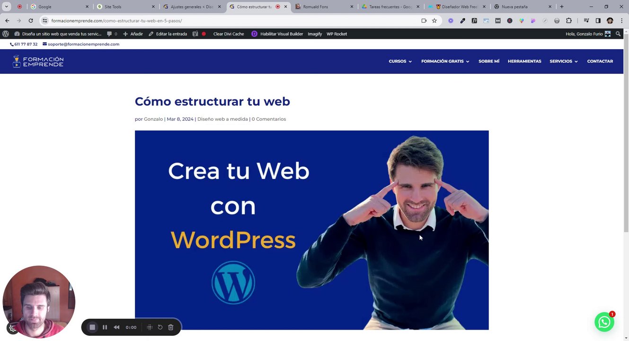Click the 0 Comentarios link
Screen dimensions: 629x341
[x=269, y=119]
